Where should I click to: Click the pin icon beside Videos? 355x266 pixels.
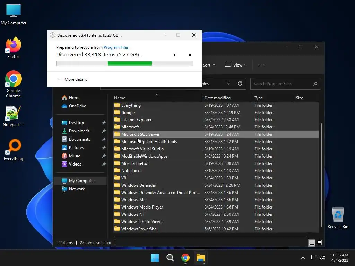[x=104, y=164]
